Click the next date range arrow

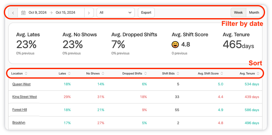pos(89,13)
